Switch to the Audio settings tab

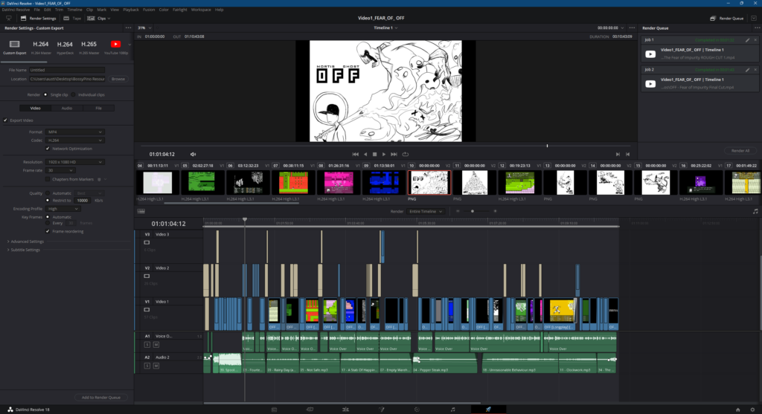[x=67, y=108]
